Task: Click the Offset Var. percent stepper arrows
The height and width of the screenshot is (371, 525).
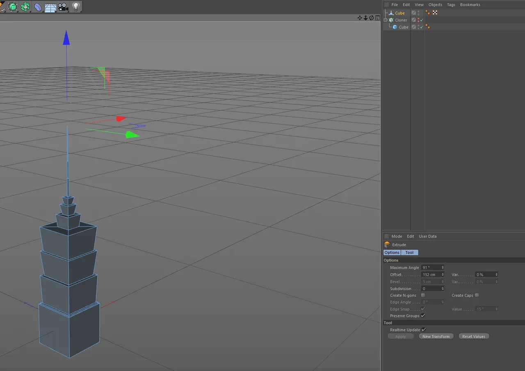Action: [496, 274]
